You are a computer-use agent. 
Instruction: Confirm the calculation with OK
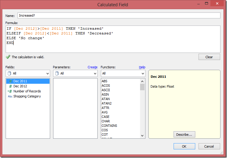[x=184, y=146]
